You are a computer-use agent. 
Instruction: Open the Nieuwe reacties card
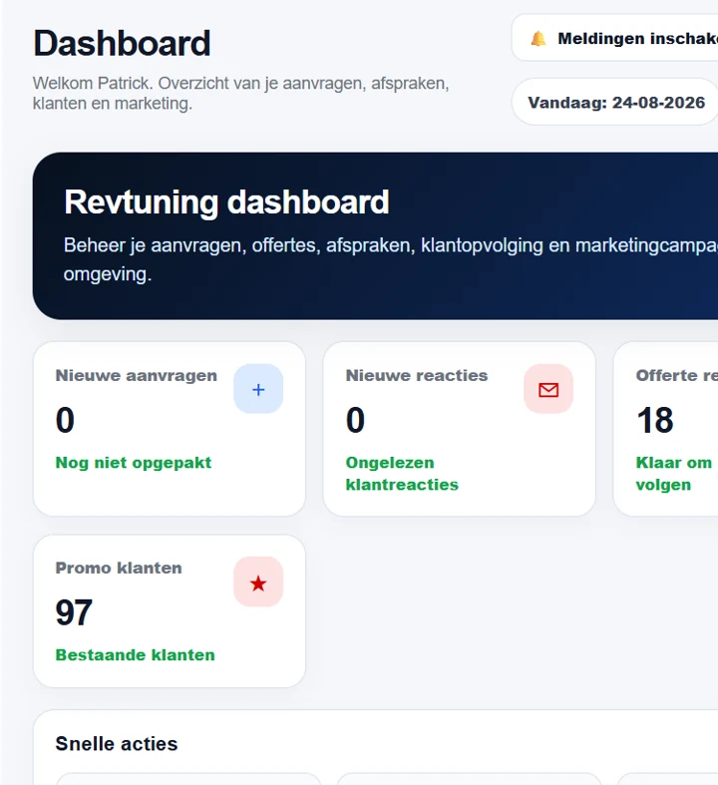460,429
